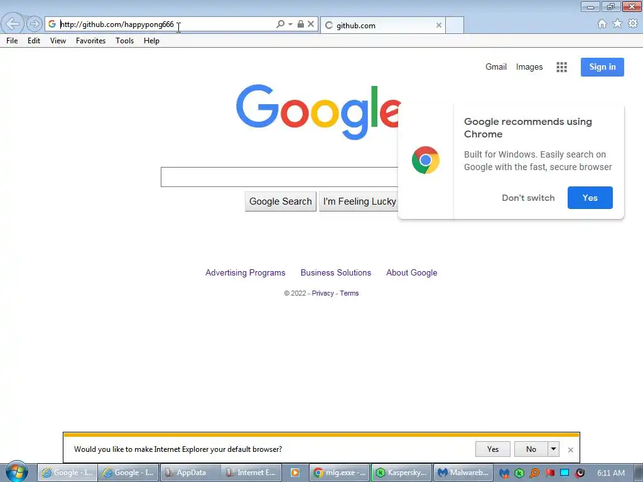Viewport: 643px width, 482px height.
Task: Switch to second Google Internet Explorer taskbar item
Action: 128,473
